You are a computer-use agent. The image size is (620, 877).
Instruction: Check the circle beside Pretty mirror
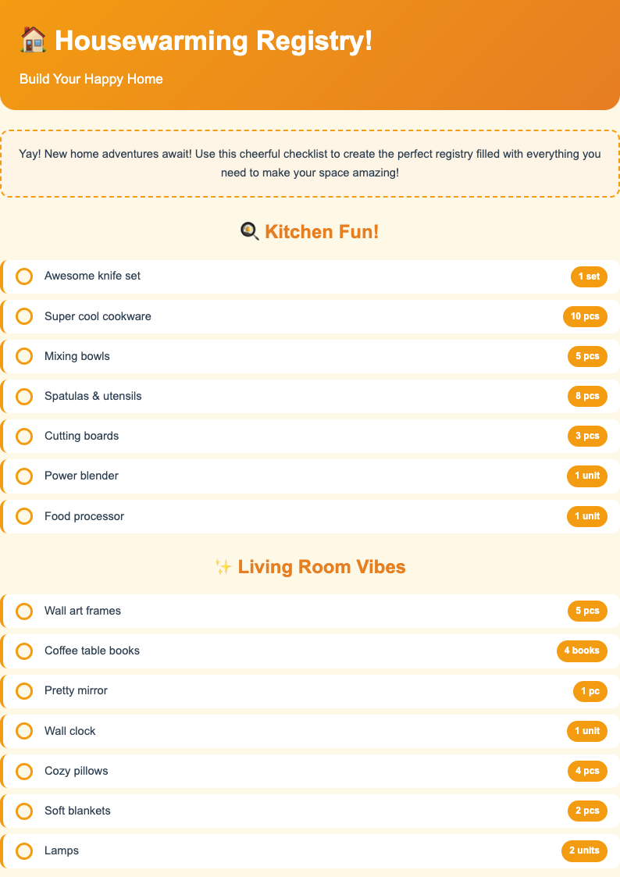tap(24, 691)
